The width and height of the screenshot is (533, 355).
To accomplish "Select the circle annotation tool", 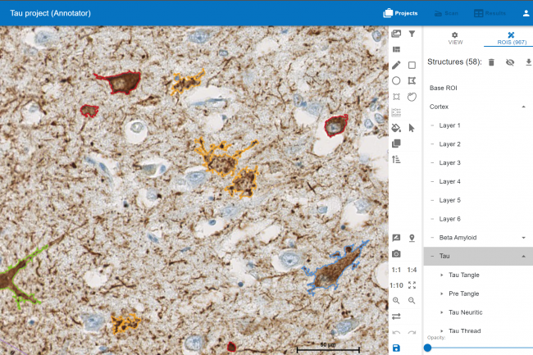I will click(x=396, y=80).
